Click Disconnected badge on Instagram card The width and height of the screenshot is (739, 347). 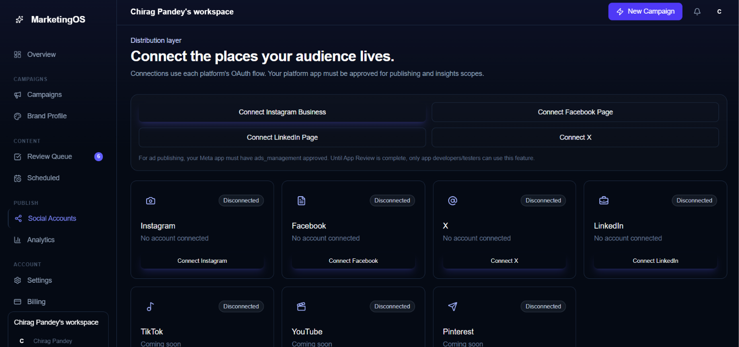click(x=241, y=201)
